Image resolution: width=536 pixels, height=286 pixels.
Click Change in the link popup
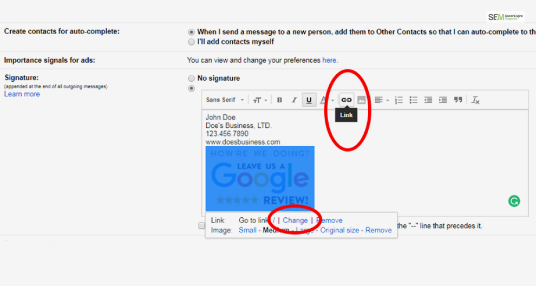point(295,220)
